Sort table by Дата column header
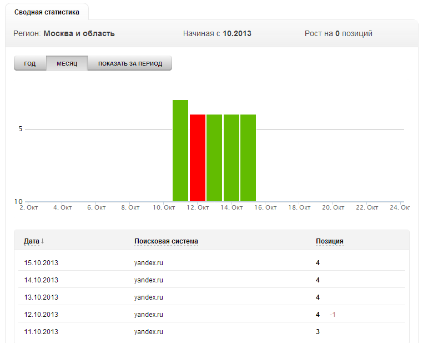This screenshot has height=343, width=423. pyautogui.click(x=32, y=241)
